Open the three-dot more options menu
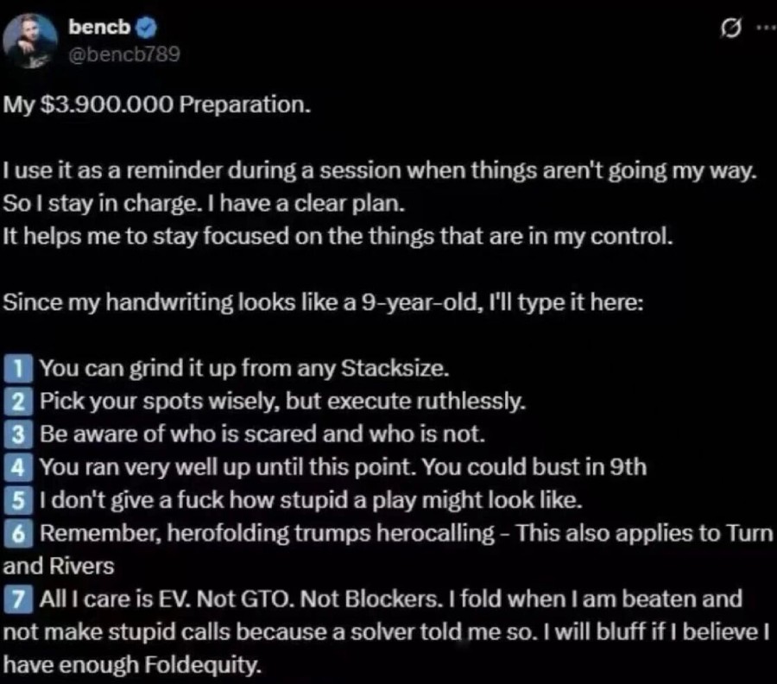Viewport: 777px width, 684px height. [x=764, y=28]
